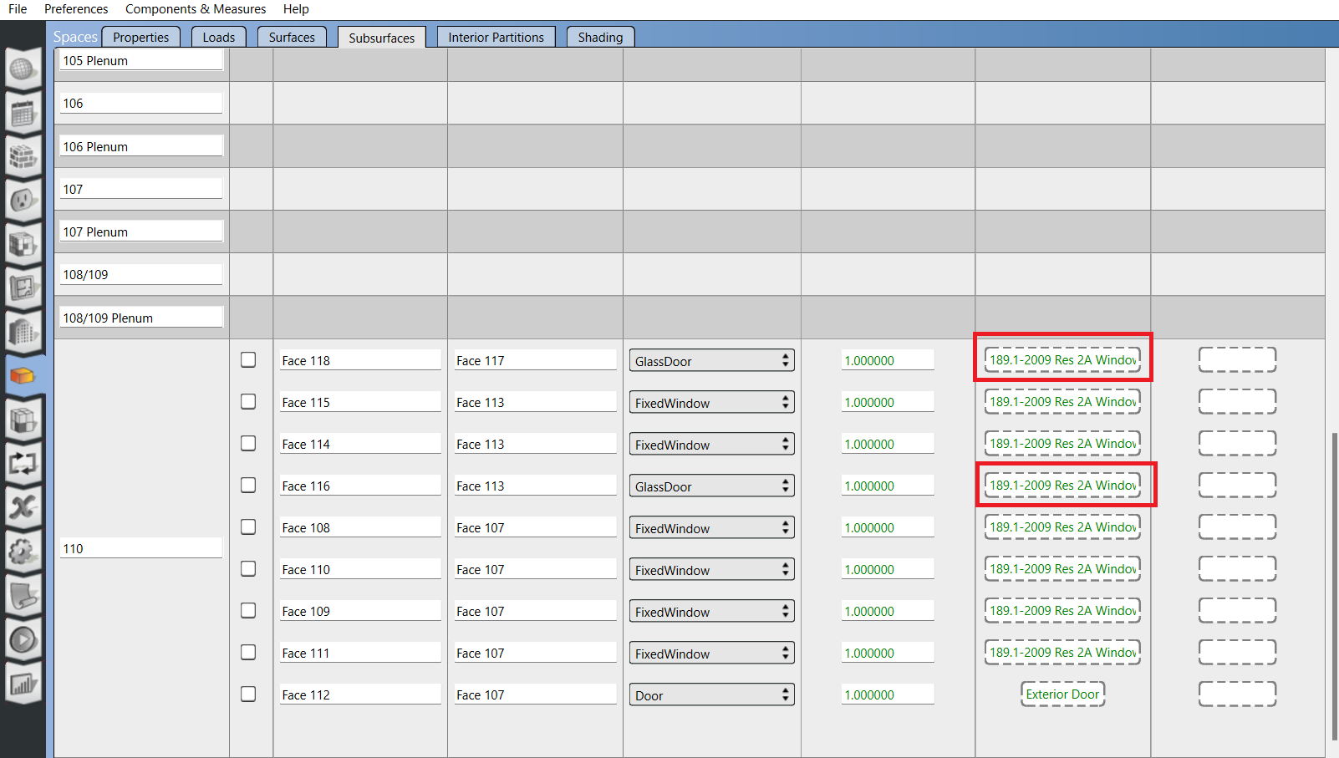Image resolution: width=1339 pixels, height=758 pixels.
Task: Switch to the Interior Partitions tab
Action: (496, 37)
